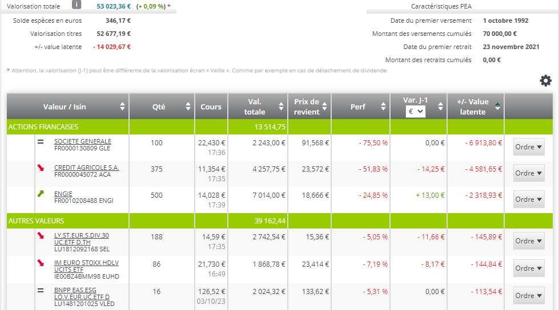The width and height of the screenshot is (559, 310).
Task: Click the green up arrow for Engie
Action: tap(41, 194)
